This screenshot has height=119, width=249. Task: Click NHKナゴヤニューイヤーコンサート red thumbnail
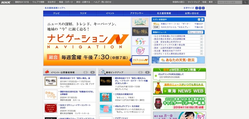pyautogui.click(x=51, y=108)
